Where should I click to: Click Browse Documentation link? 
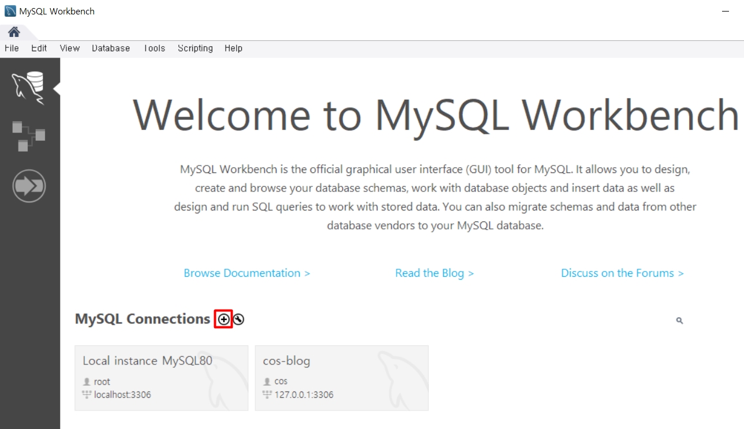coord(246,273)
